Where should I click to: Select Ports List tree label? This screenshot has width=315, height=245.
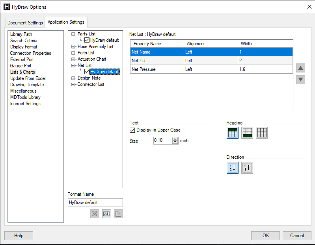86,53
